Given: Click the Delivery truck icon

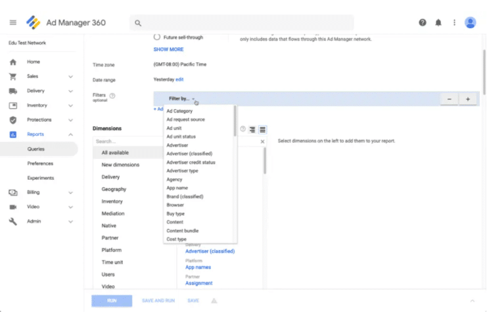Looking at the screenshot, I should click(x=13, y=91).
